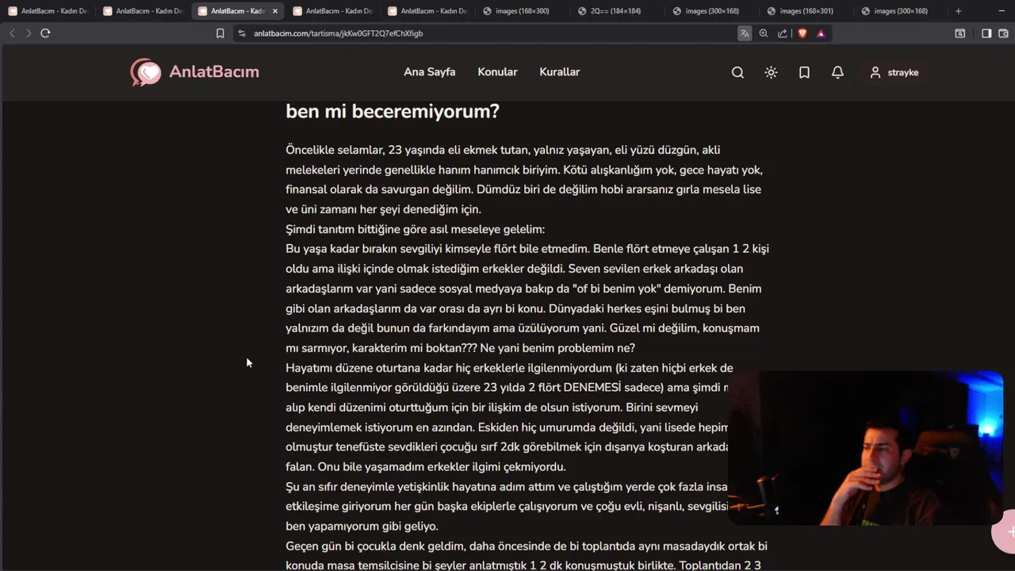Click the line starting 'Hayatımı düzene oturtana kadar'
Image resolution: width=1015 pixels, height=571 pixels.
[509, 368]
